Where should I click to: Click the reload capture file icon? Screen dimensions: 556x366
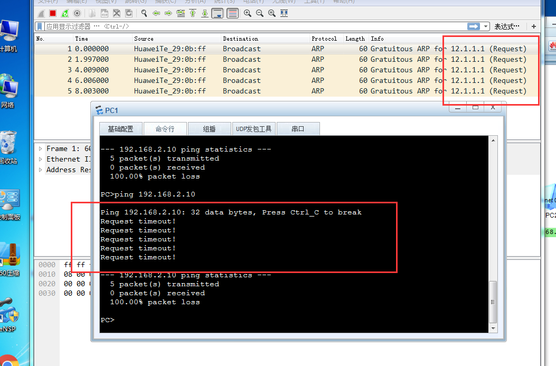click(x=129, y=14)
